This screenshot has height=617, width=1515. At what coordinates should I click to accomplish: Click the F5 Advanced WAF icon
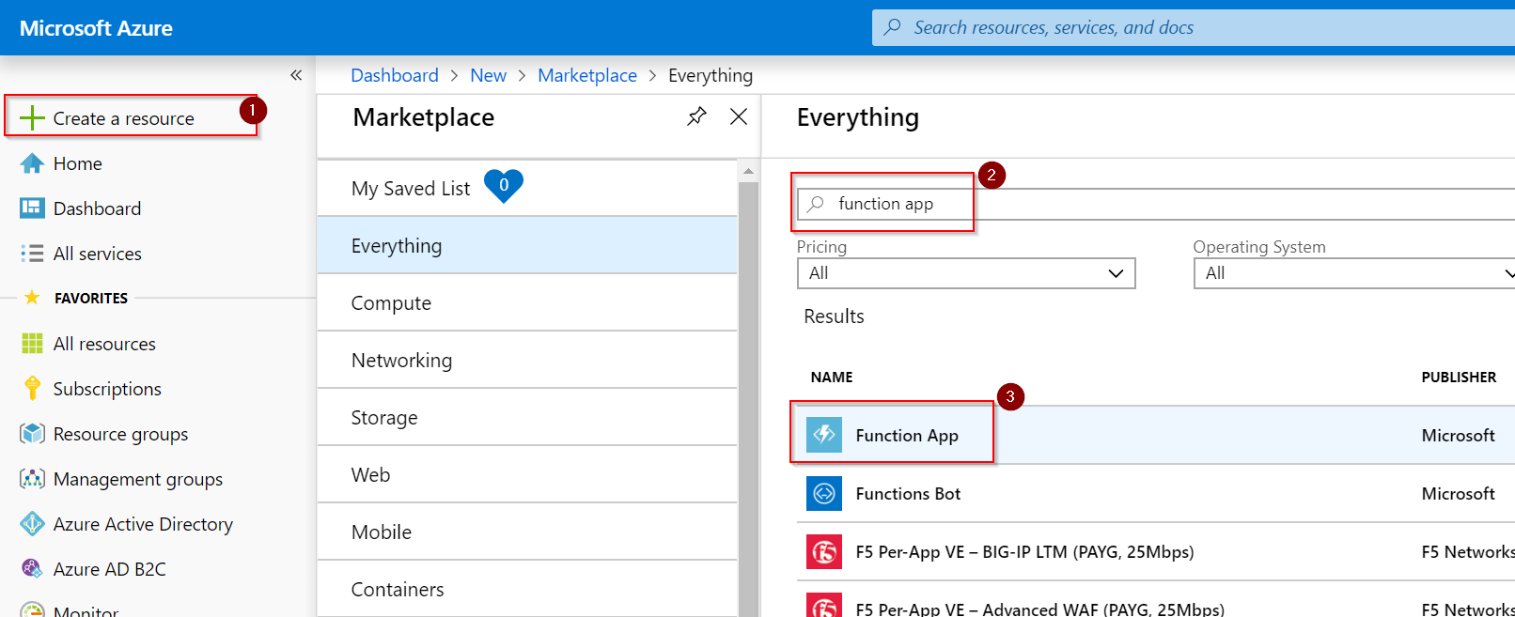coord(824,605)
